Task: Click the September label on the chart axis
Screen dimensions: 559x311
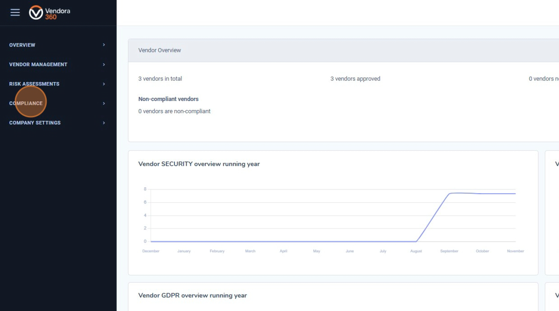Action: point(449,251)
